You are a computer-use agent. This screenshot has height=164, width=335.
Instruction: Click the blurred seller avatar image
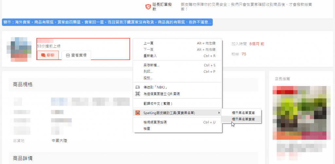(x=20, y=49)
